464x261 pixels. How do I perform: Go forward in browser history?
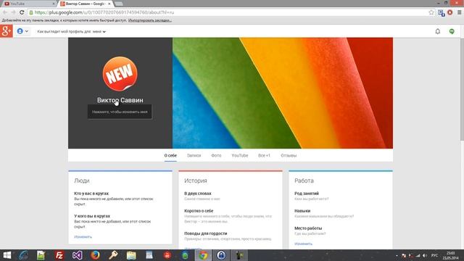[x=13, y=12]
